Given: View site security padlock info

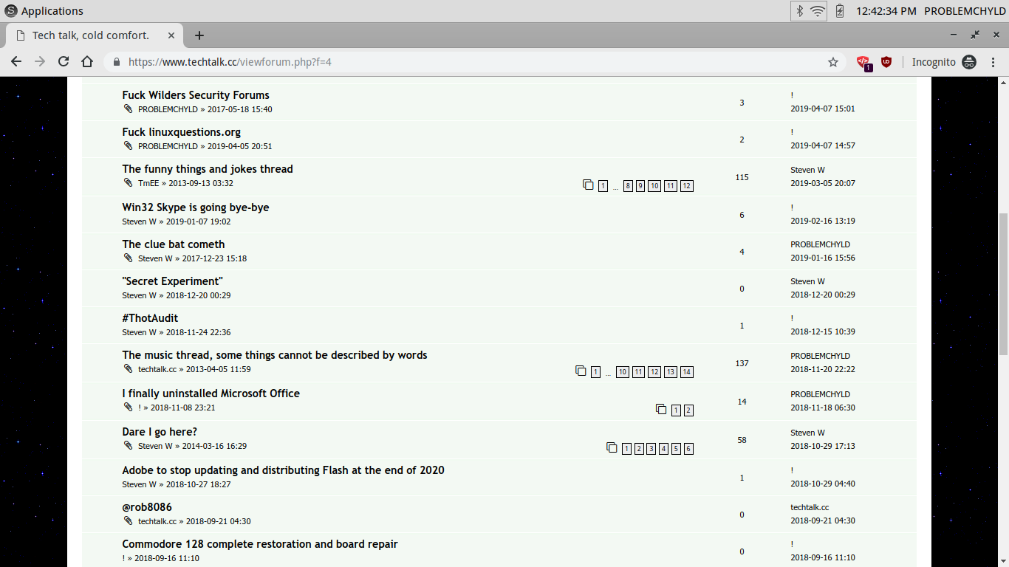Looking at the screenshot, I should click(116, 62).
